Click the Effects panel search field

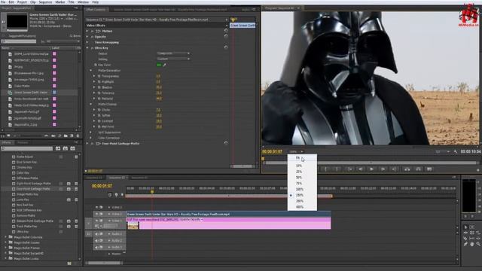click(27, 149)
